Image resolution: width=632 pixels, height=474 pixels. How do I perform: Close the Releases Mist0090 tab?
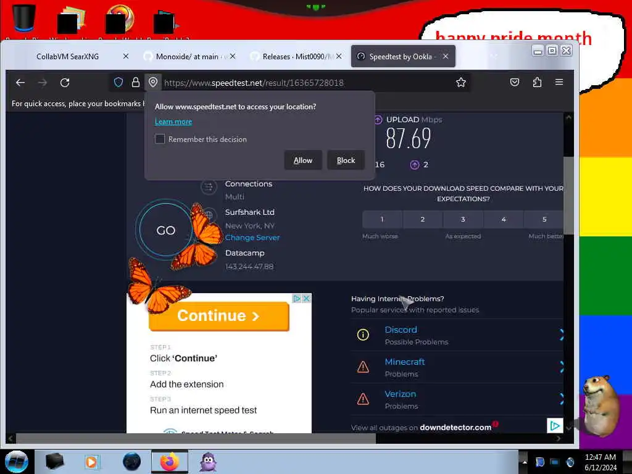point(339,56)
